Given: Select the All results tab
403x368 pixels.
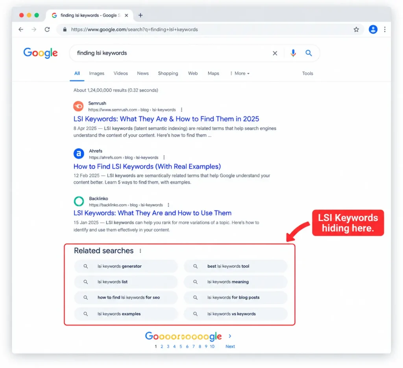Looking at the screenshot, I should pyautogui.click(x=77, y=74).
